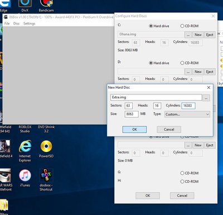
Task: Open Battlefield 4 desktop icon
Action: point(6,149)
